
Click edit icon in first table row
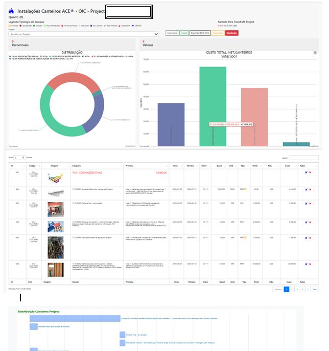tap(306, 172)
